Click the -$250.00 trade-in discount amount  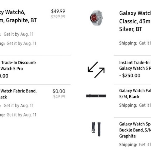click(130, 75)
